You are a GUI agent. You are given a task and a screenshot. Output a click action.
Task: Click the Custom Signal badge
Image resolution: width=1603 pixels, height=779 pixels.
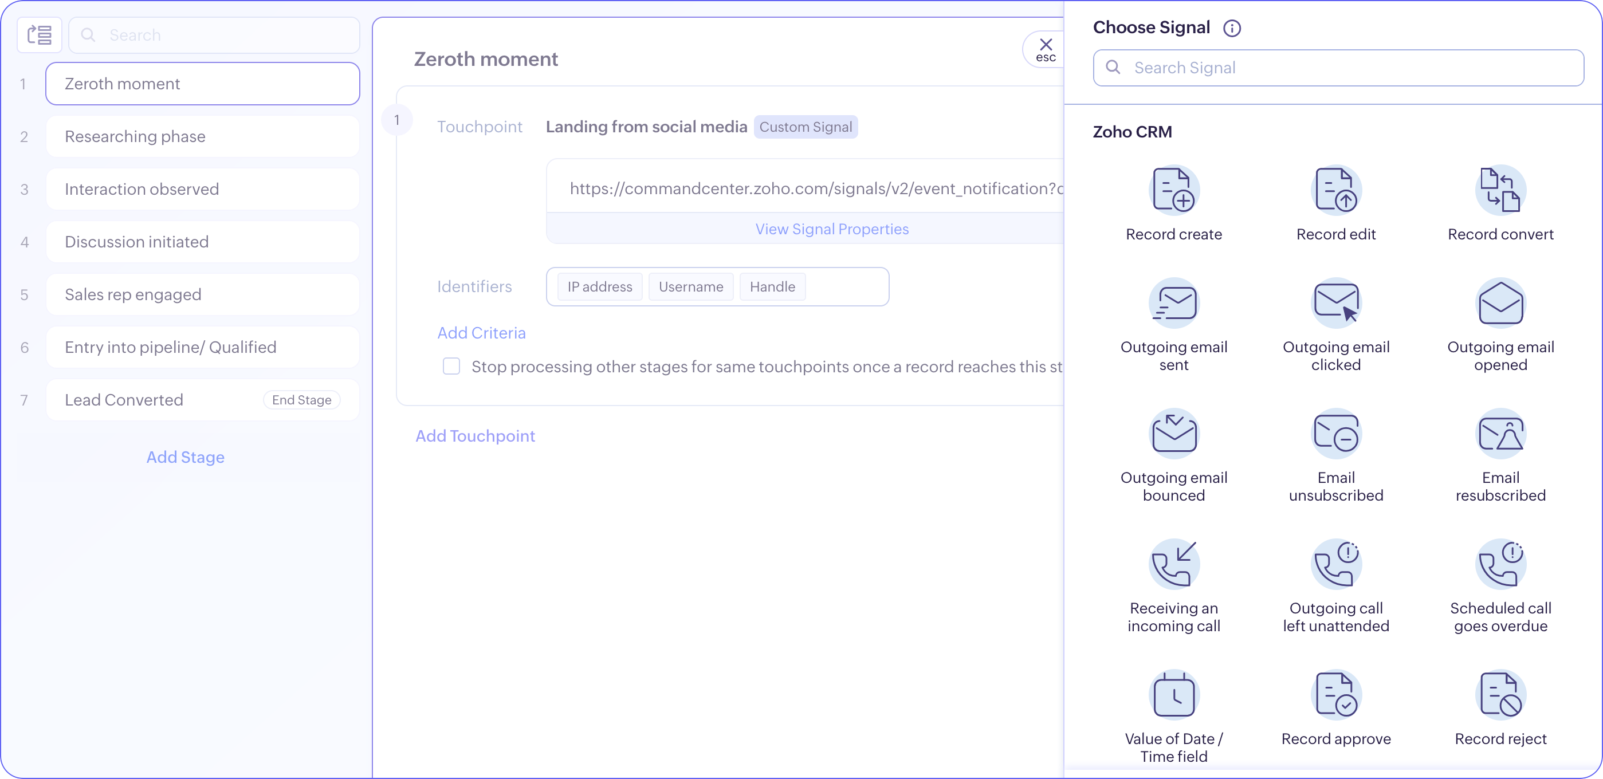(806, 127)
